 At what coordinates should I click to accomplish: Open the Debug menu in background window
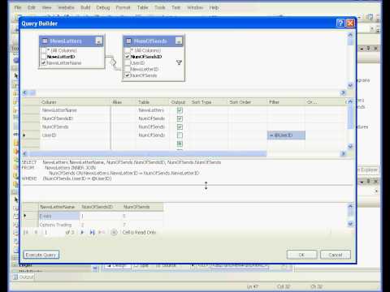pyautogui.click(x=103, y=7)
